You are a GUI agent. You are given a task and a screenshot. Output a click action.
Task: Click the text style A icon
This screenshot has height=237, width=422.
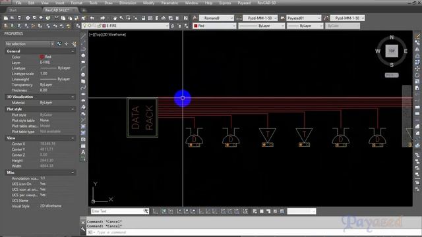195,18
